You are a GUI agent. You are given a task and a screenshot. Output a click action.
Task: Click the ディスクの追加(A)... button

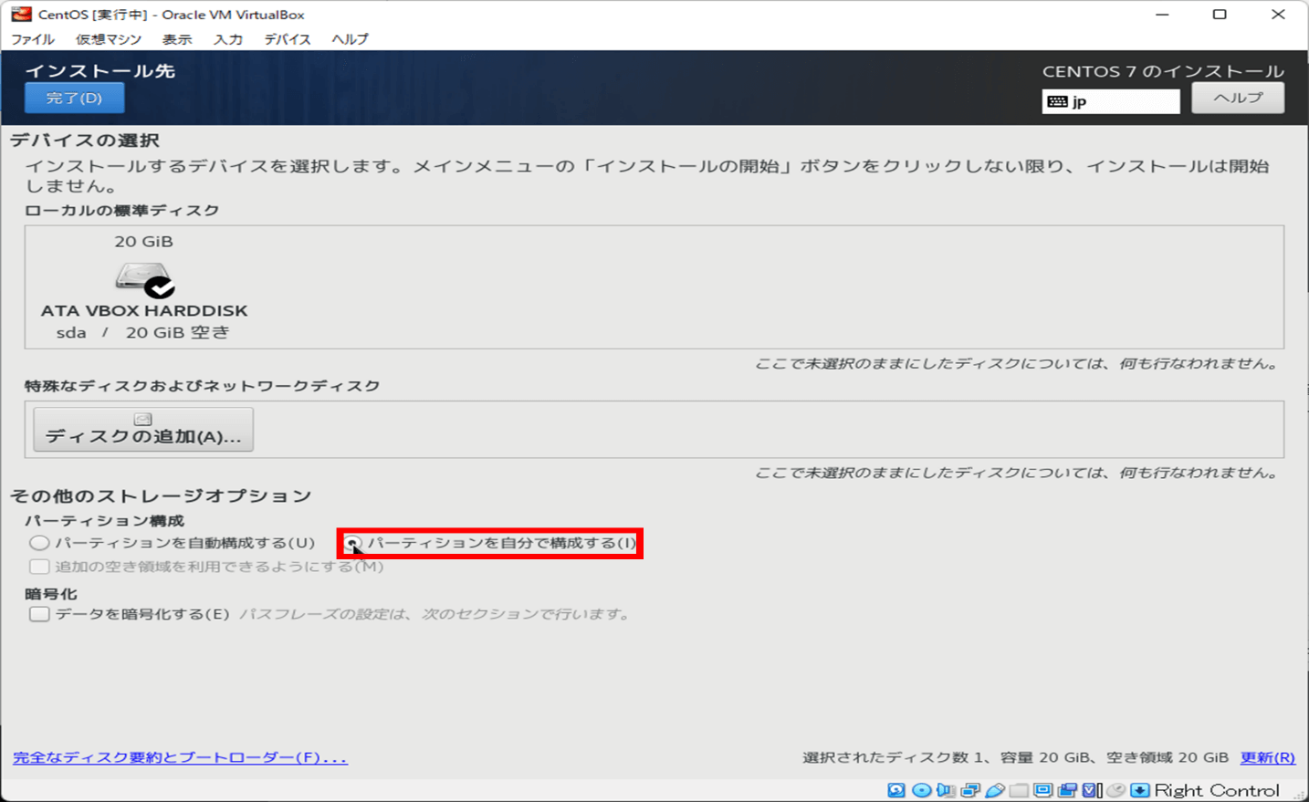point(143,429)
